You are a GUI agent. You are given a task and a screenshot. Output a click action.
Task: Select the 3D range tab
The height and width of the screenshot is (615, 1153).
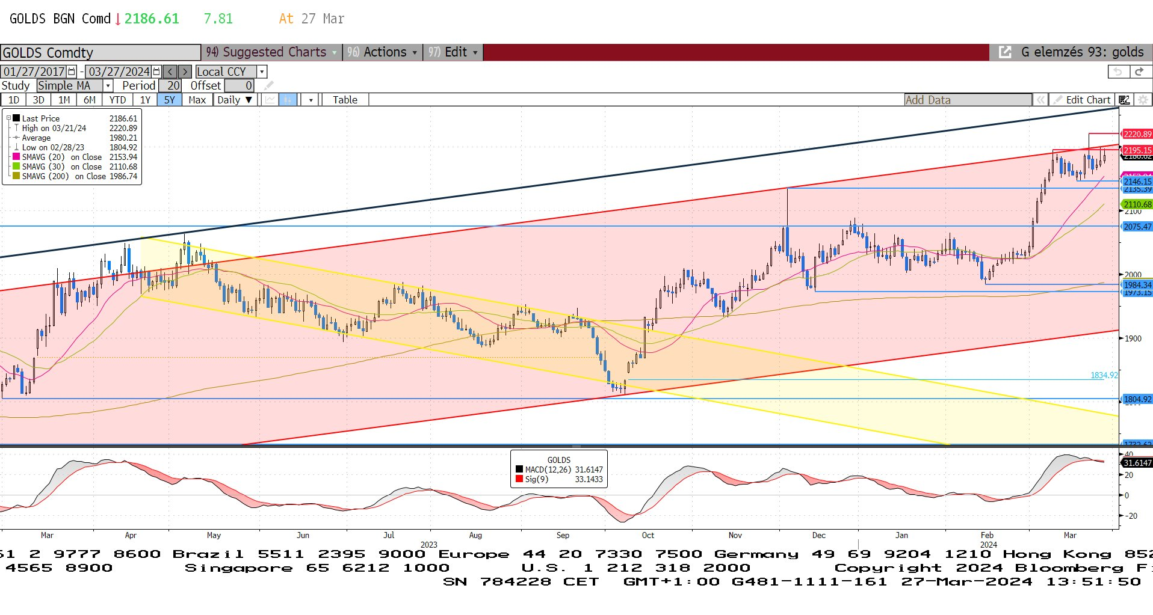click(39, 100)
